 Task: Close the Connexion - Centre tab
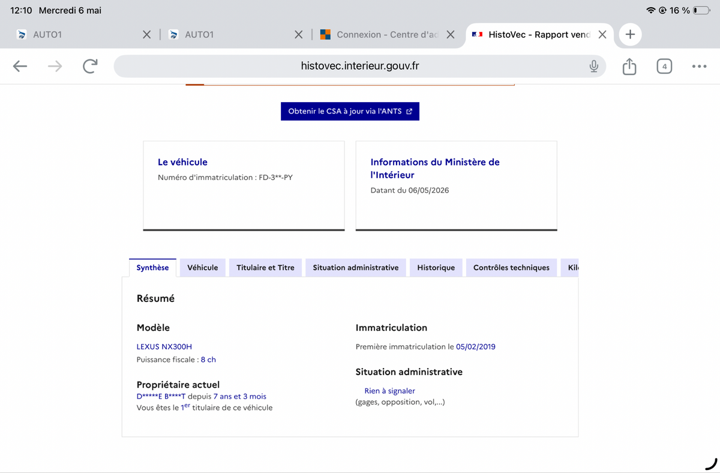(x=451, y=35)
